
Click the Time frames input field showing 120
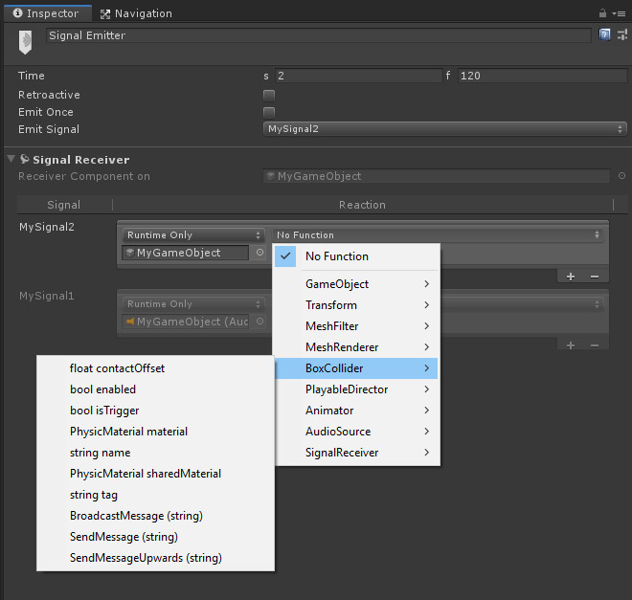click(x=542, y=76)
